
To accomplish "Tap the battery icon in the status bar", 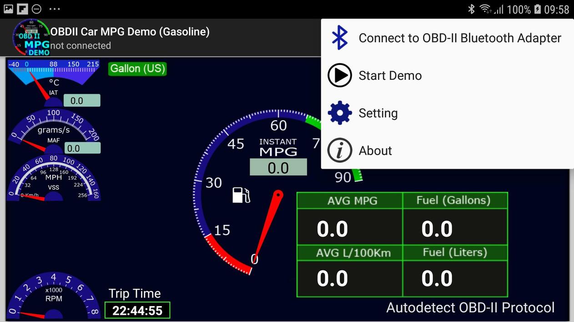I will click(537, 9).
